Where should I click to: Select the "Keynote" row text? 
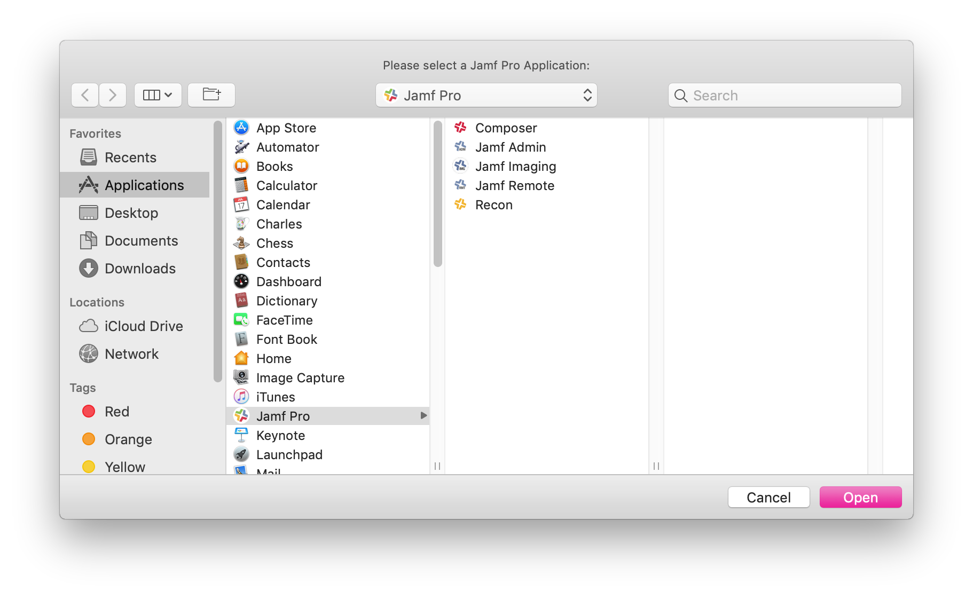click(280, 436)
